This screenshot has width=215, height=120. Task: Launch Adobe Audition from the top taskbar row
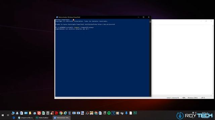135,113
